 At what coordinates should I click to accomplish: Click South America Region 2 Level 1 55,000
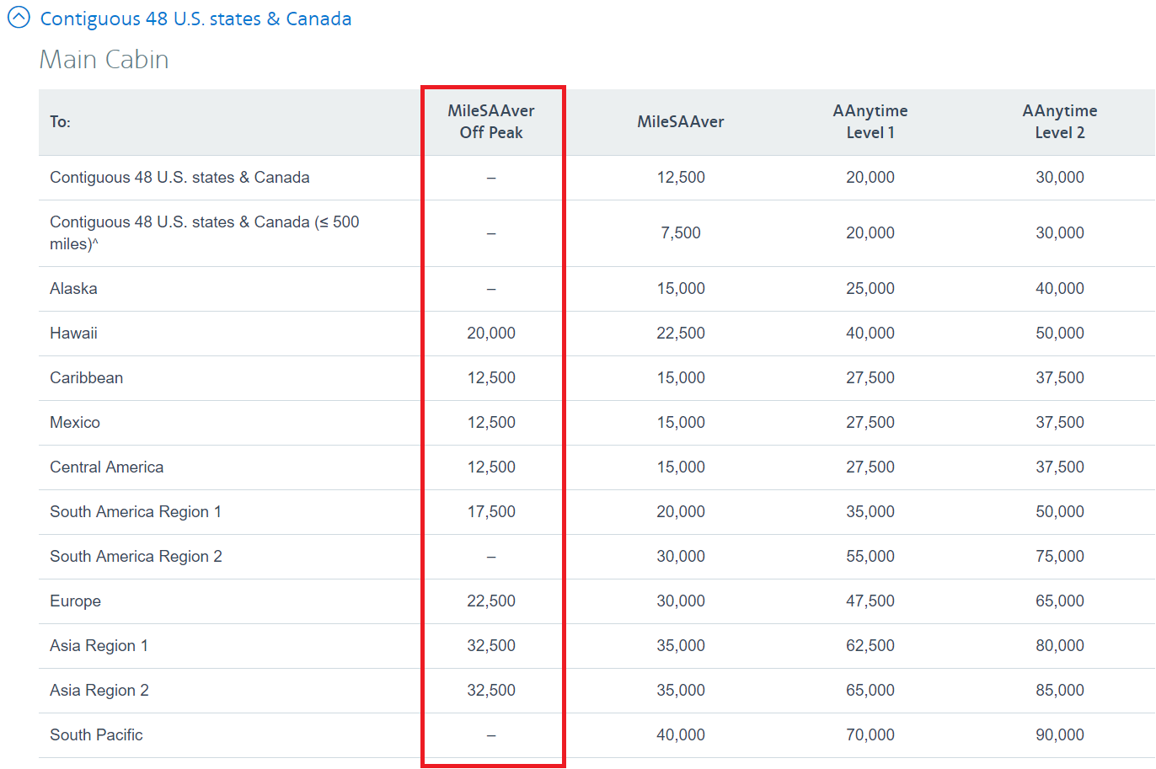[870, 557]
